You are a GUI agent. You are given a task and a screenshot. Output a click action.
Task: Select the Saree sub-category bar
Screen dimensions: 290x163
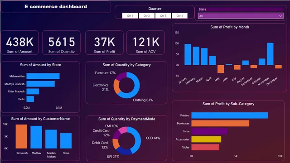click(209, 131)
